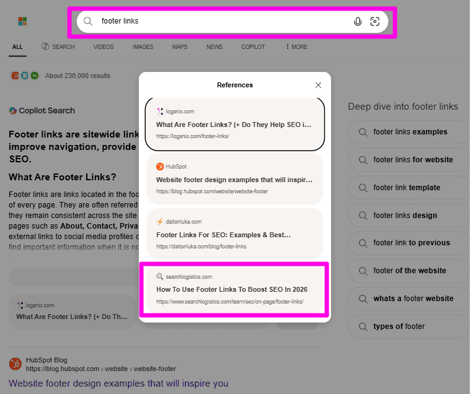Search for footer link to previous suggestion
The image size is (470, 394).
[x=409, y=243]
